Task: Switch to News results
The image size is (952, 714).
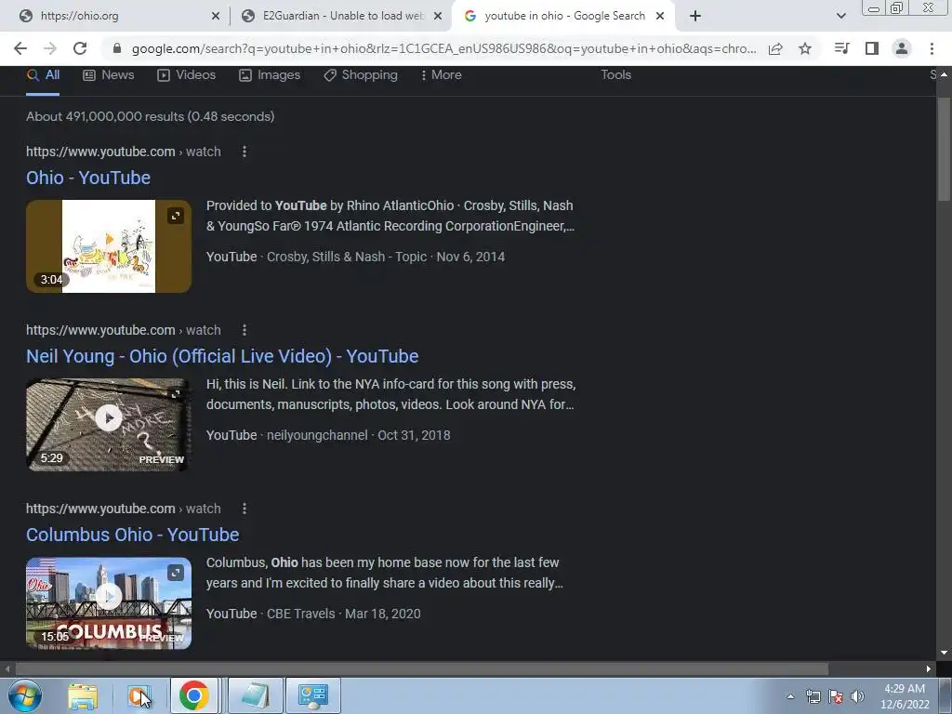Action: pyautogui.click(x=108, y=75)
